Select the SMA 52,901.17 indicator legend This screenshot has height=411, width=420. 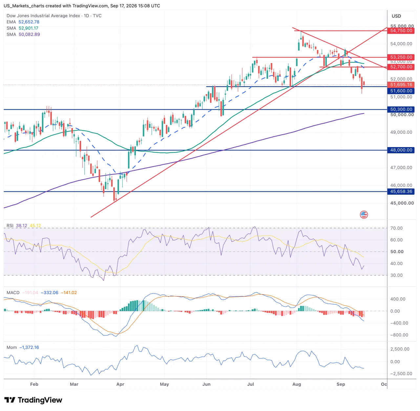coord(22,28)
